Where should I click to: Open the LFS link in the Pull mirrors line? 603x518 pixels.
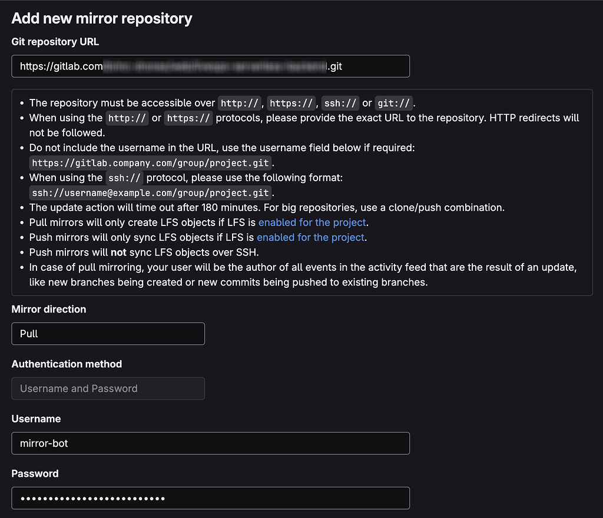pos(312,223)
